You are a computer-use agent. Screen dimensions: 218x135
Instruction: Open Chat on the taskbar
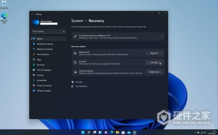106,132
